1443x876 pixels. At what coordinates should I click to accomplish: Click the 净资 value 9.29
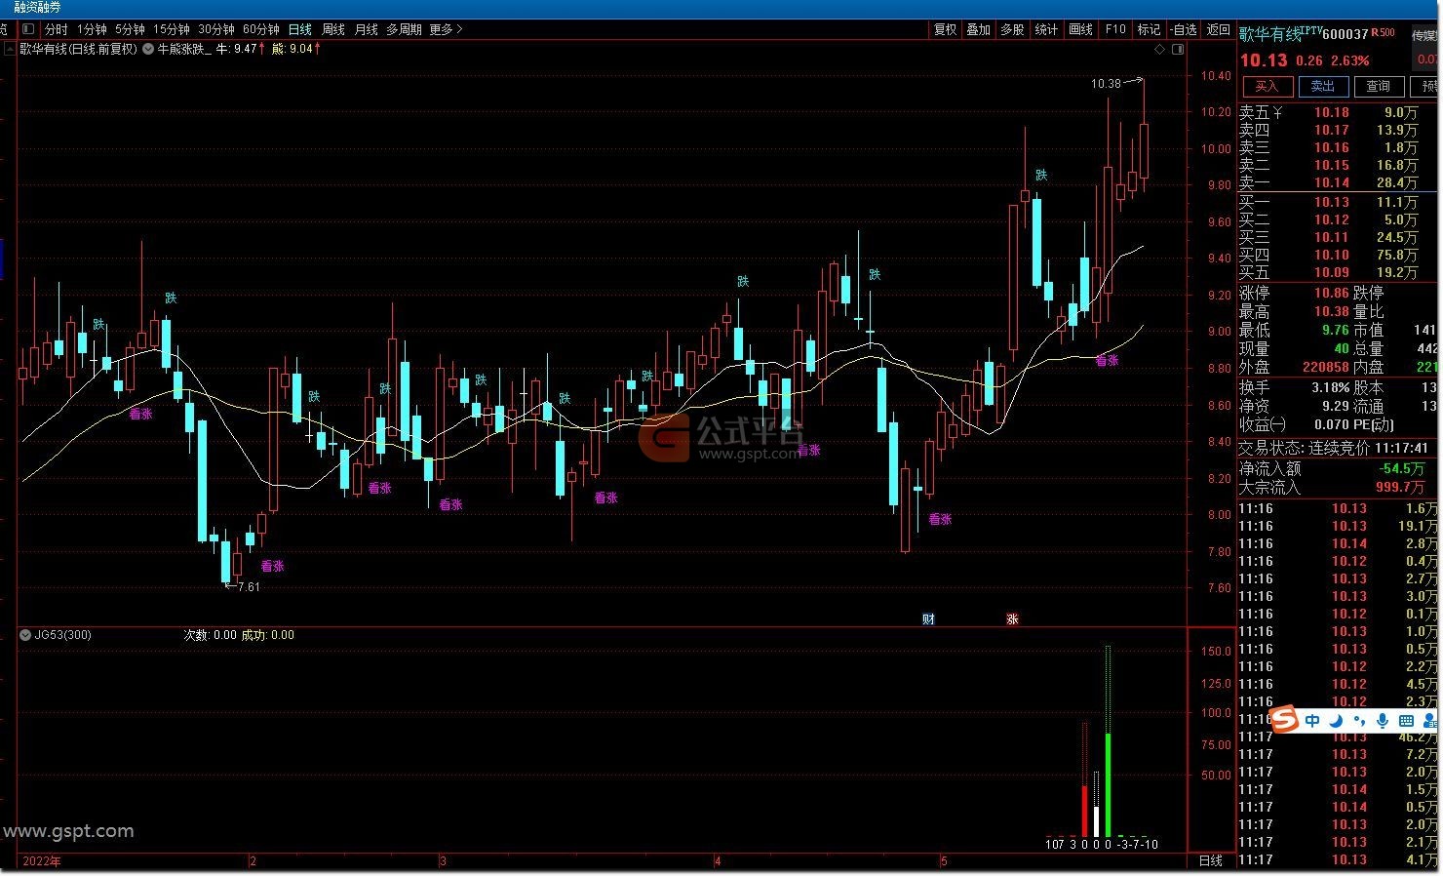pyautogui.click(x=1336, y=406)
